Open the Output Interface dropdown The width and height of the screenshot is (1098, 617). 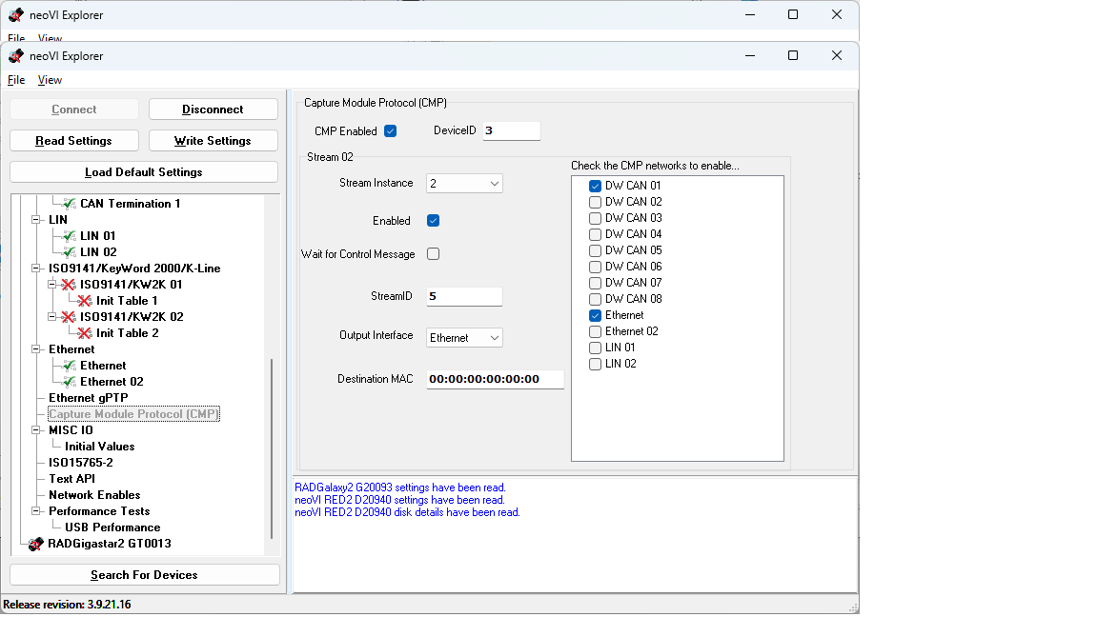(x=465, y=338)
